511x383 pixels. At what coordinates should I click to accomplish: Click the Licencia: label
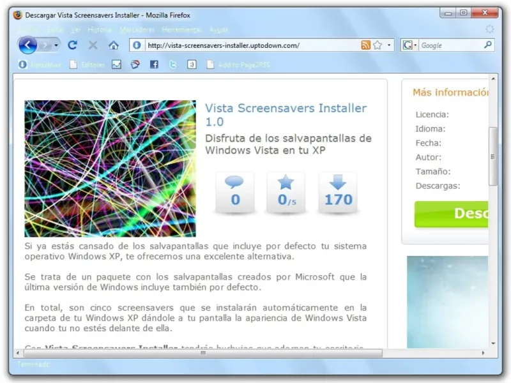pyautogui.click(x=432, y=115)
